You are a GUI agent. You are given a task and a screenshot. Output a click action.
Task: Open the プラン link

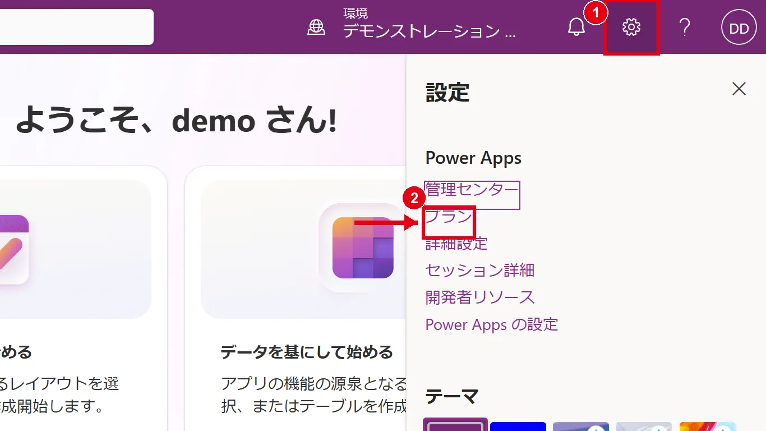click(449, 217)
